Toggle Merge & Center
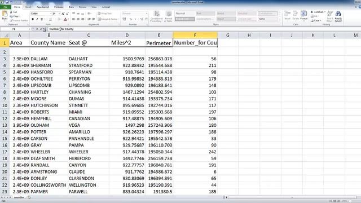 [108, 19]
